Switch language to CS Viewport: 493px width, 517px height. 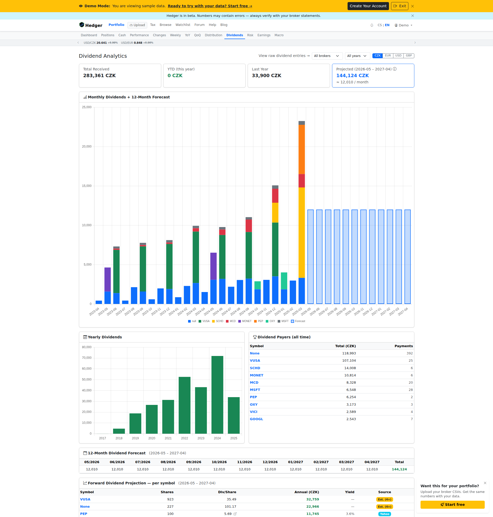[380, 25]
